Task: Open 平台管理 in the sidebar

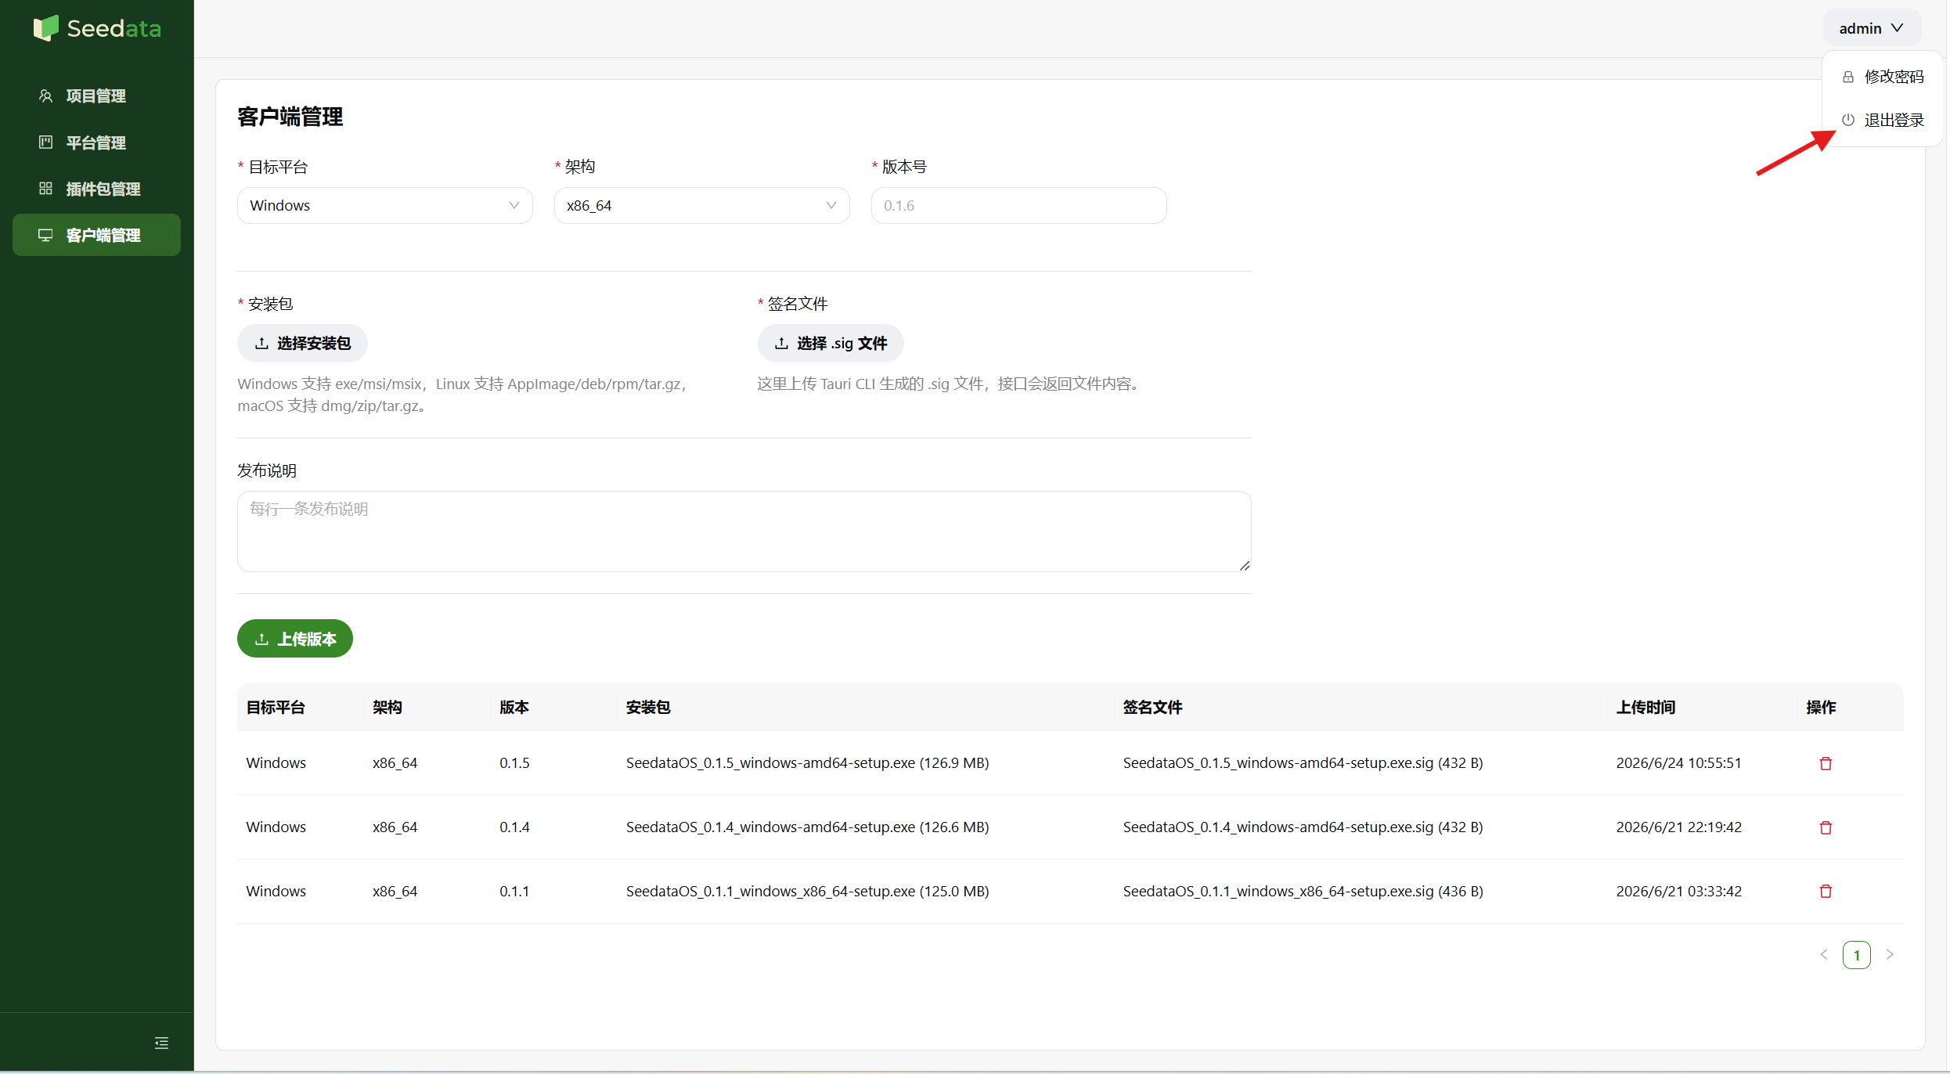Action: tap(96, 142)
